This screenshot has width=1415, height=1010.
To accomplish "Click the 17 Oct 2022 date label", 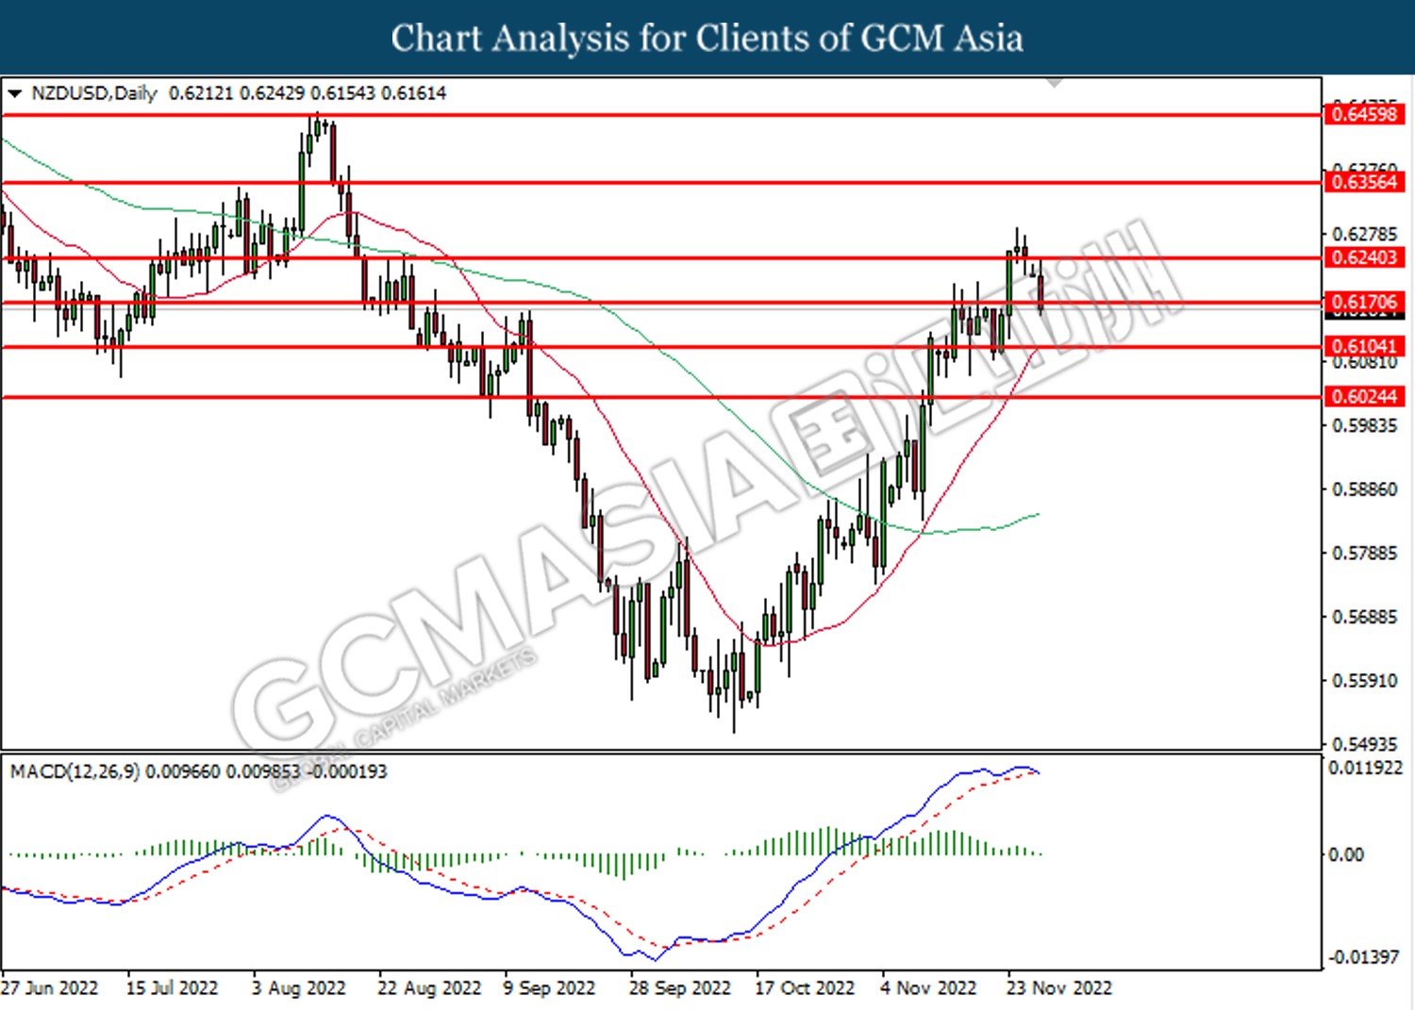I will [x=805, y=987].
